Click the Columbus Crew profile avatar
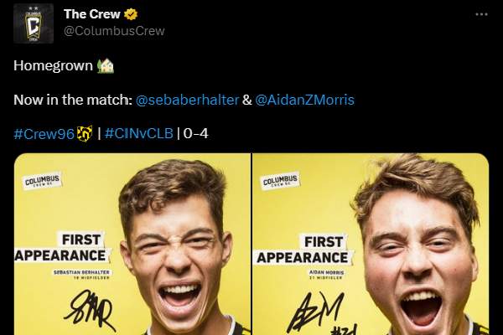 click(x=34, y=23)
